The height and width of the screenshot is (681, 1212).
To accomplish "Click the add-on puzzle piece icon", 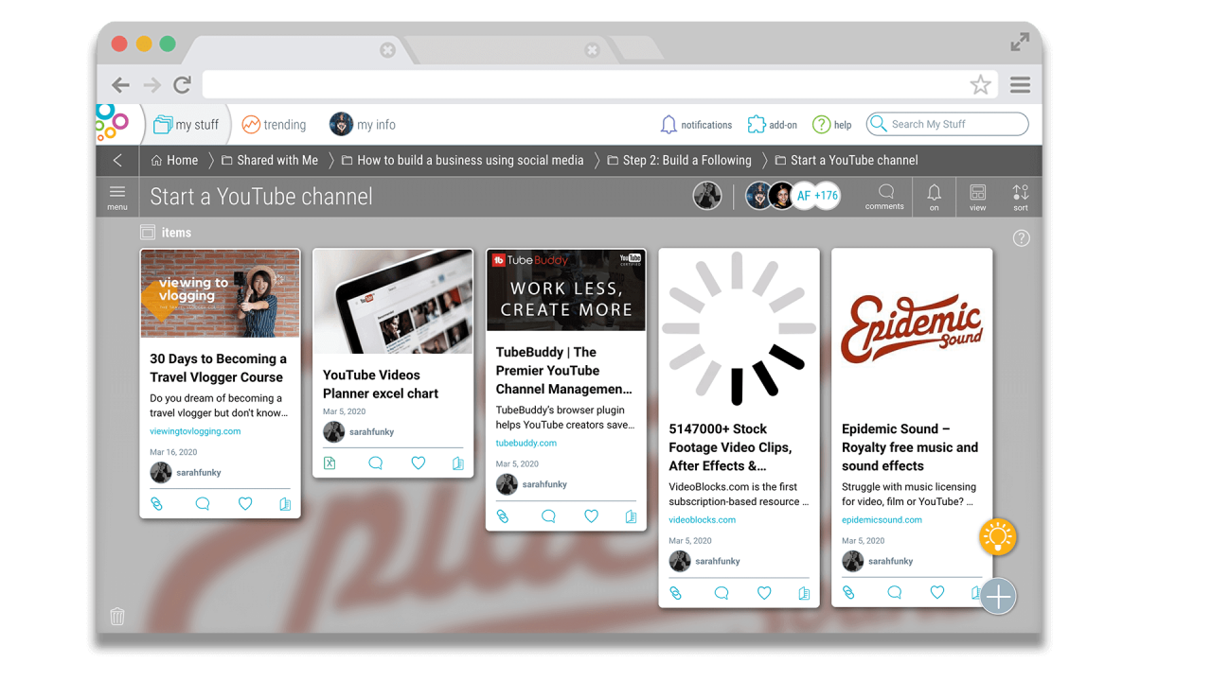I will point(756,124).
